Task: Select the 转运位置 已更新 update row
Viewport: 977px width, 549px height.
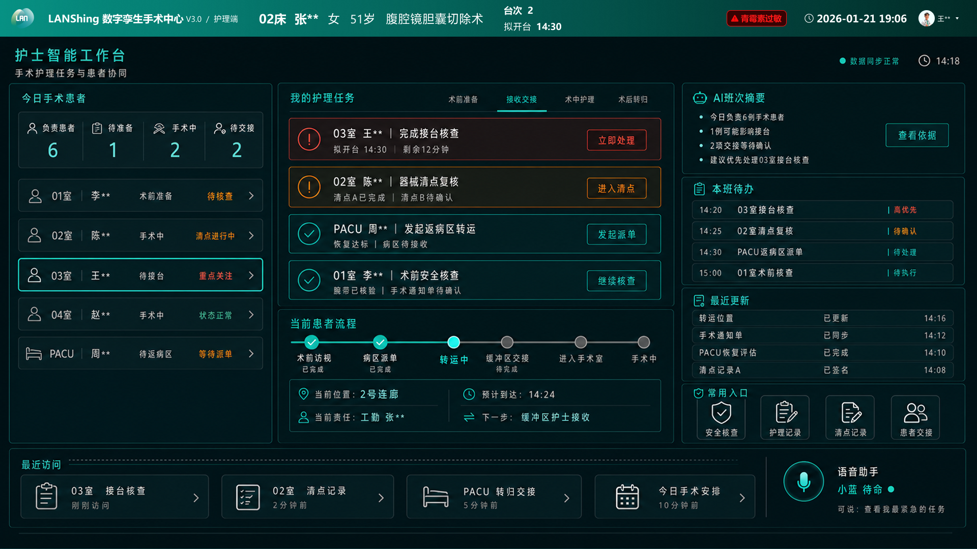Action: click(822, 318)
